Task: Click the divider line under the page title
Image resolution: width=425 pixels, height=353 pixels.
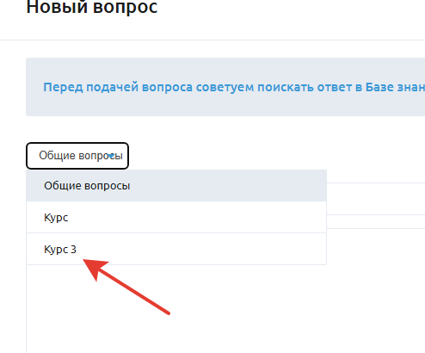Action: (x=212, y=40)
